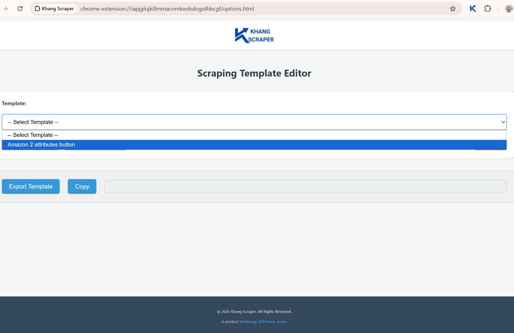Open the Chrome extensions puzzle menu

tap(487, 8)
